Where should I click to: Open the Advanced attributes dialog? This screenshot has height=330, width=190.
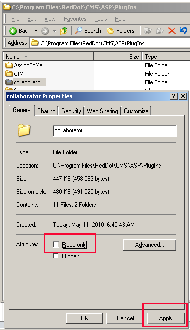tap(150, 245)
